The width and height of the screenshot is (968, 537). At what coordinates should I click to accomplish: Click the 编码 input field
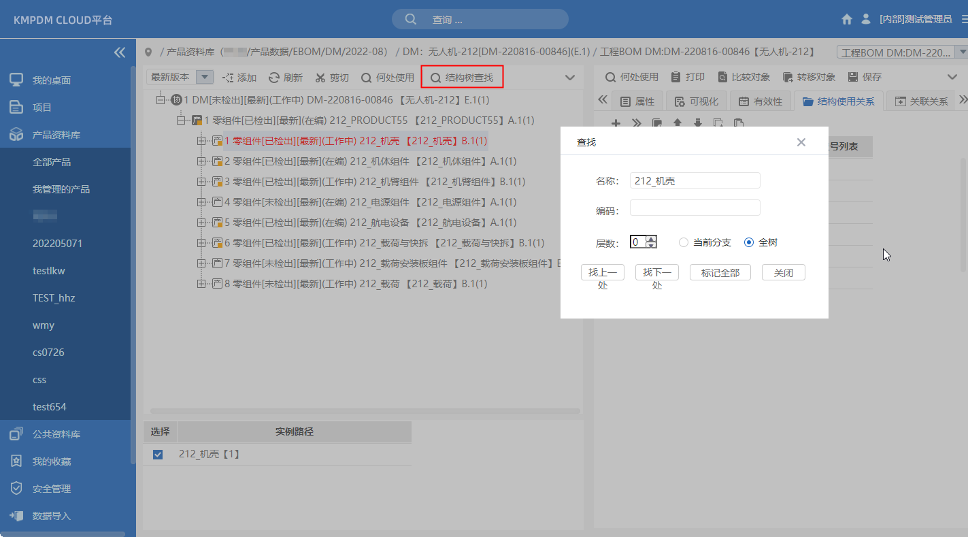click(x=695, y=208)
